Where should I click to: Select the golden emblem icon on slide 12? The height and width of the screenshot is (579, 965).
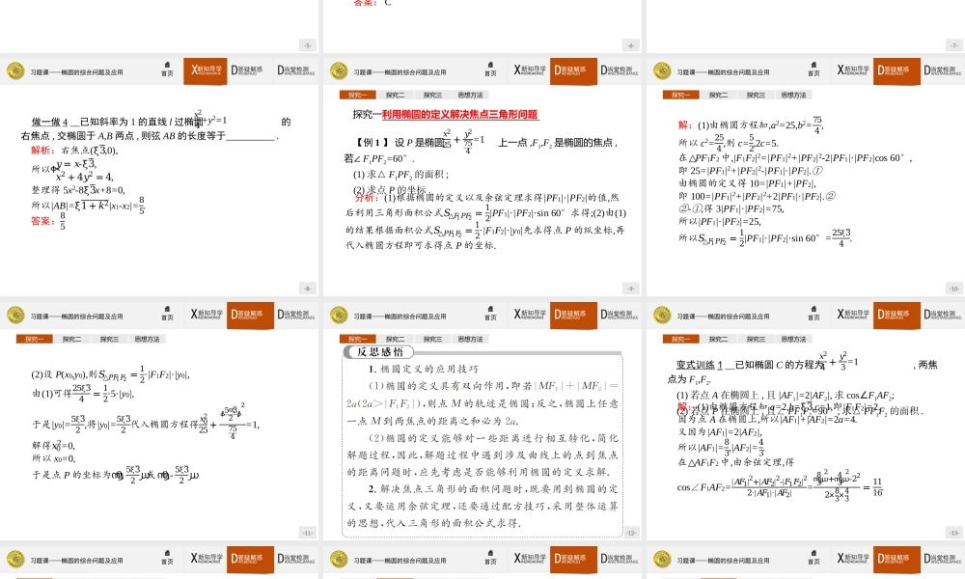tap(336, 314)
